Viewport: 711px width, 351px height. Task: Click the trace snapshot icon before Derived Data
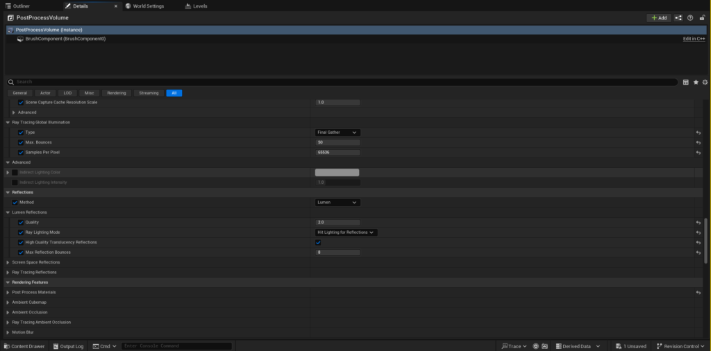544,346
